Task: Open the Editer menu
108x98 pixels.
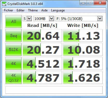Action: 21,10
